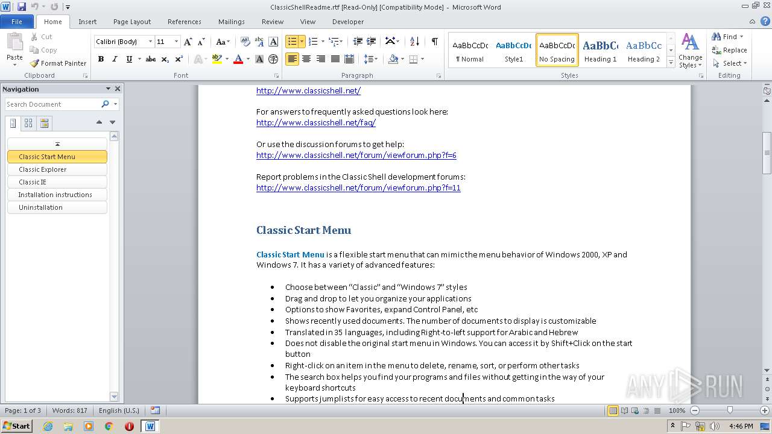Center-align text icon
The width and height of the screenshot is (772, 434).
pyautogui.click(x=306, y=59)
